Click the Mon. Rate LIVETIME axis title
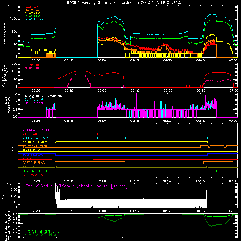This screenshot has height=241, width=241. [x=8, y=226]
